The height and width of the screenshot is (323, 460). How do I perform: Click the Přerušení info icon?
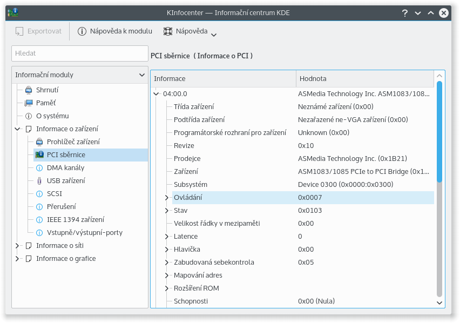pos(39,206)
